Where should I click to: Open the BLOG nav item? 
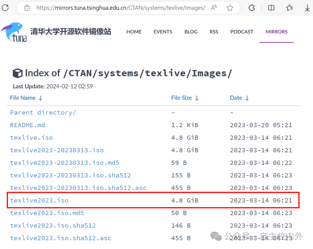point(191,32)
